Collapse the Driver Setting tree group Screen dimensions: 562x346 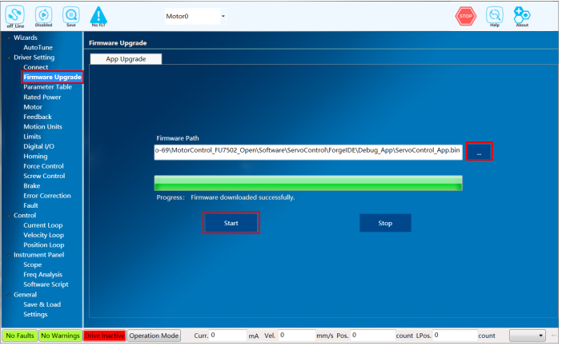tap(9, 58)
